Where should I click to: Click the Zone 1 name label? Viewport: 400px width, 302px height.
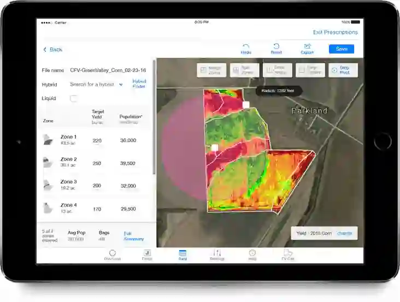point(68,137)
